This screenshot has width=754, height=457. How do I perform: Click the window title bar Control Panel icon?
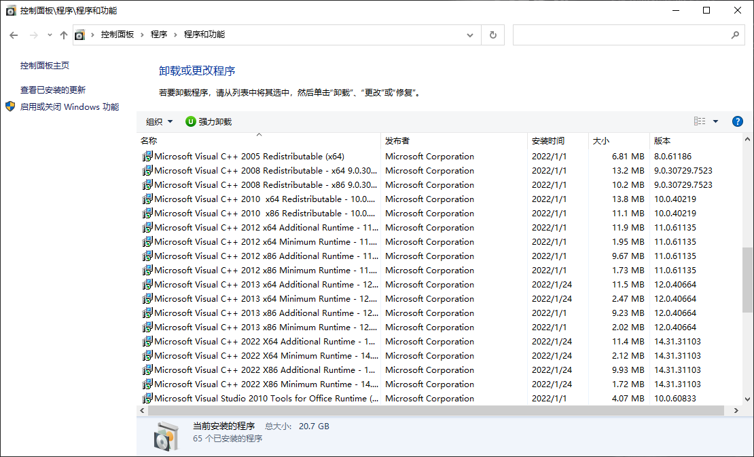coord(11,11)
